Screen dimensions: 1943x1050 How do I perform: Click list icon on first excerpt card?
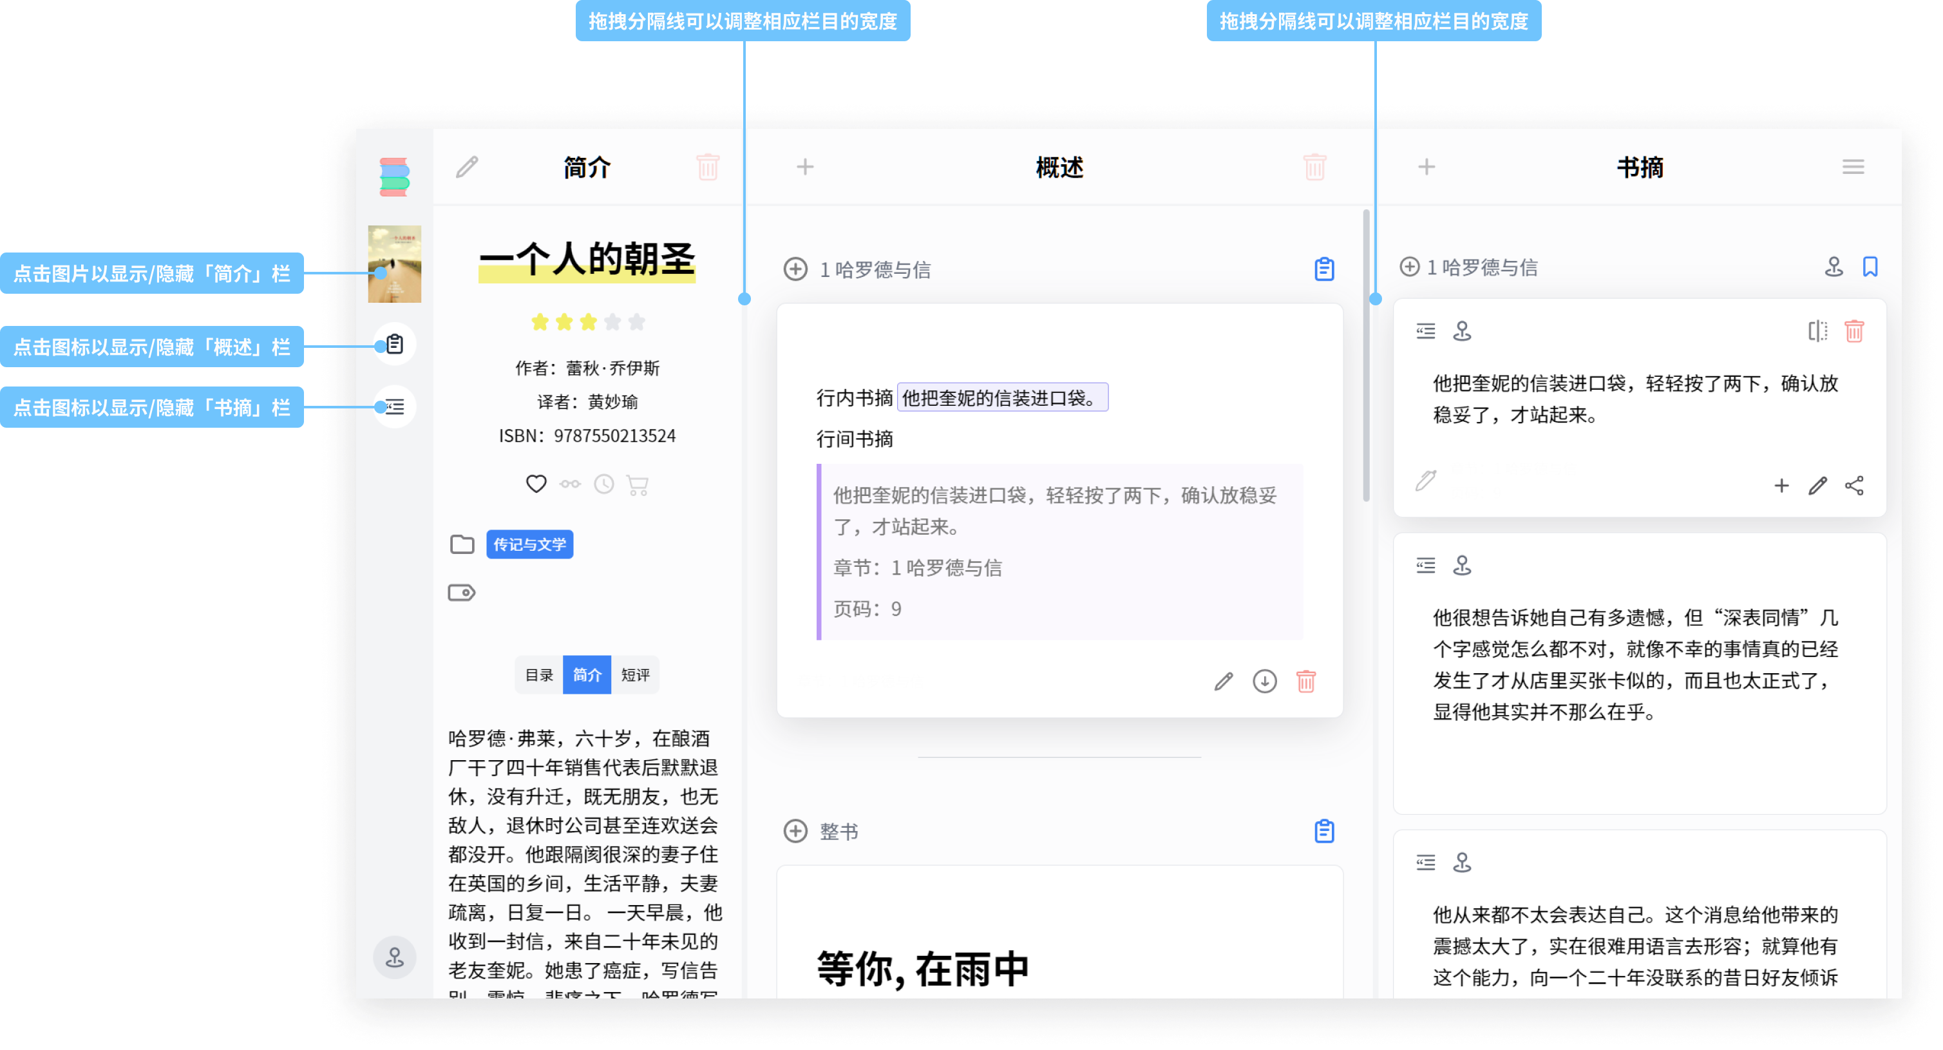click(1426, 331)
